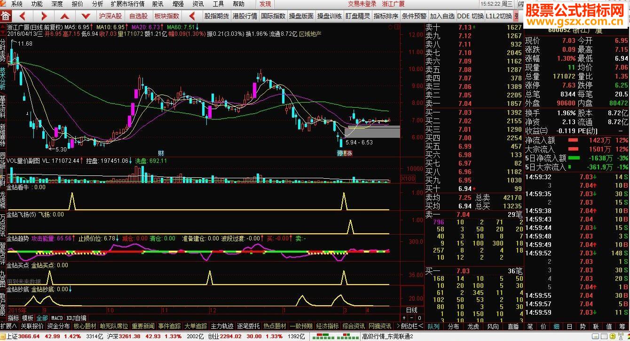Image resolution: width=630 pixels, height=341 pixels.
Task: Click 港股行情 toolbar button
Action: click(245, 16)
